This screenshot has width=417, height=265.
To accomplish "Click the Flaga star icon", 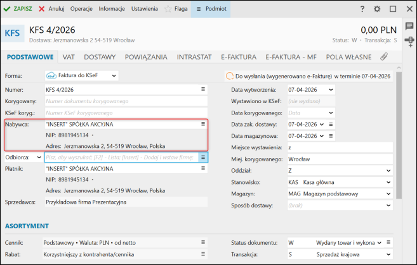I will (168, 9).
